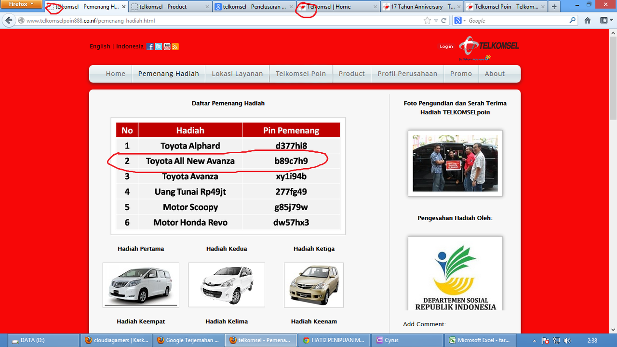Screen dimensions: 617x347
Task: Open the YouTube social icon
Action: (x=167, y=46)
